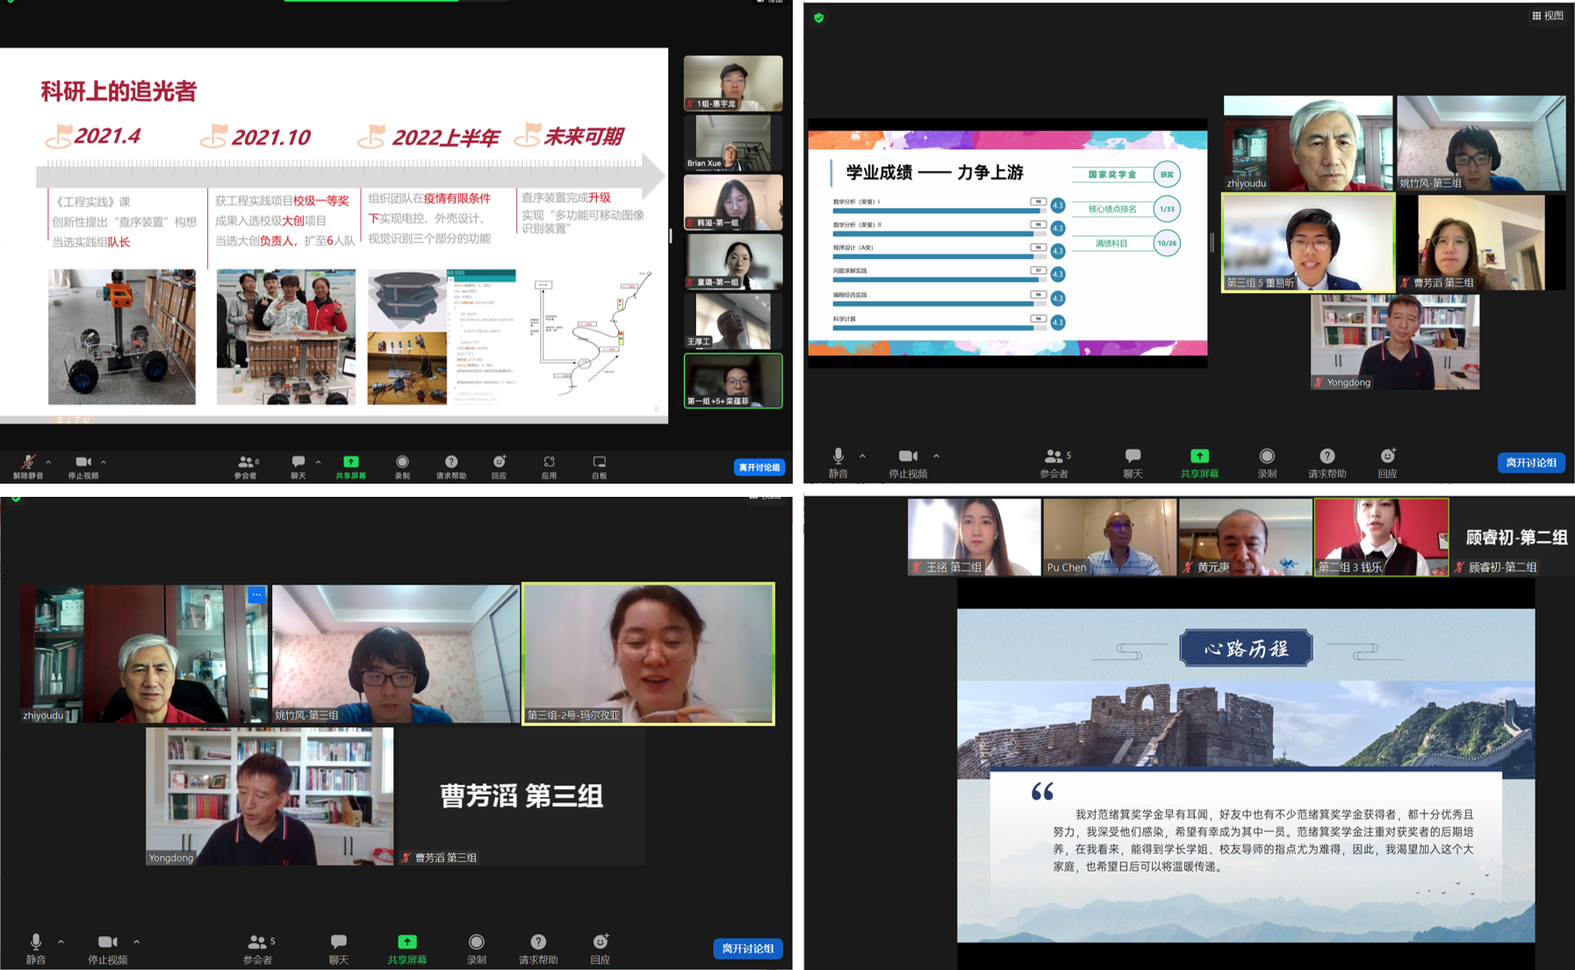This screenshot has width=1575, height=970.
Task: Click 共享屏幕 in the 玛尔孜亚 gallery window
Action: coord(407,949)
